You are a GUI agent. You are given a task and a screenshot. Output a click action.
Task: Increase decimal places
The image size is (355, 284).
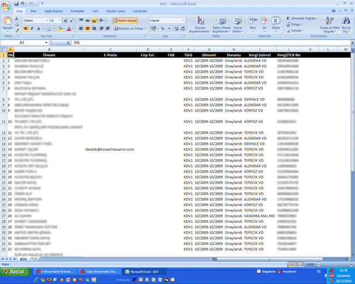(176, 28)
